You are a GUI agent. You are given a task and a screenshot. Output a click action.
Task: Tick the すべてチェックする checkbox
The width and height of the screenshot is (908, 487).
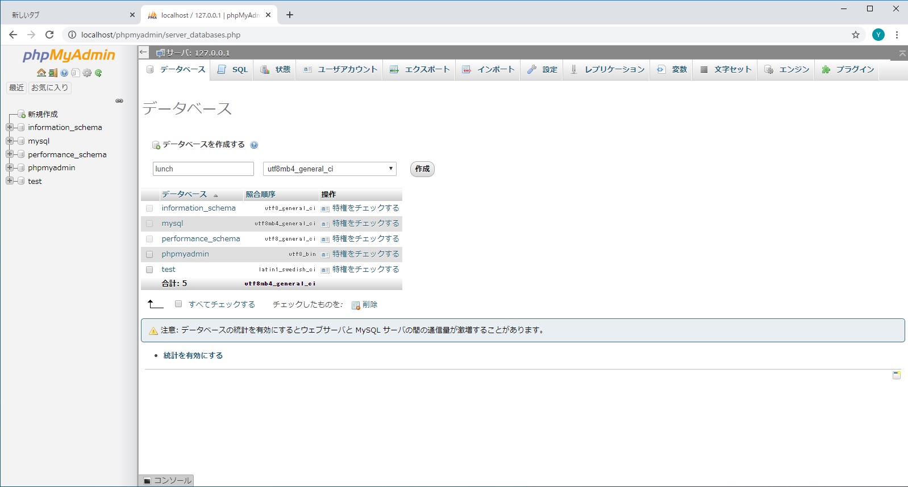178,304
